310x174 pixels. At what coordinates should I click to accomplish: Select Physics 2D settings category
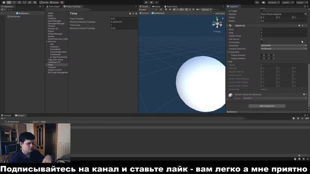53,29
